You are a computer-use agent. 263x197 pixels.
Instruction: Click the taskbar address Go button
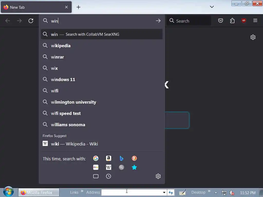[x=171, y=192]
